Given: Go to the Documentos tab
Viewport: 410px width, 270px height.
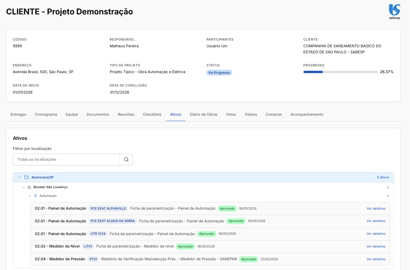Looking at the screenshot, I should pyautogui.click(x=98, y=114).
